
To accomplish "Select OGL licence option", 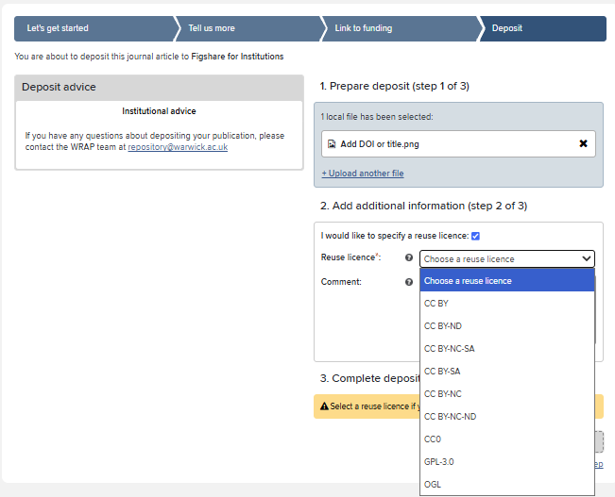I will coord(507,485).
